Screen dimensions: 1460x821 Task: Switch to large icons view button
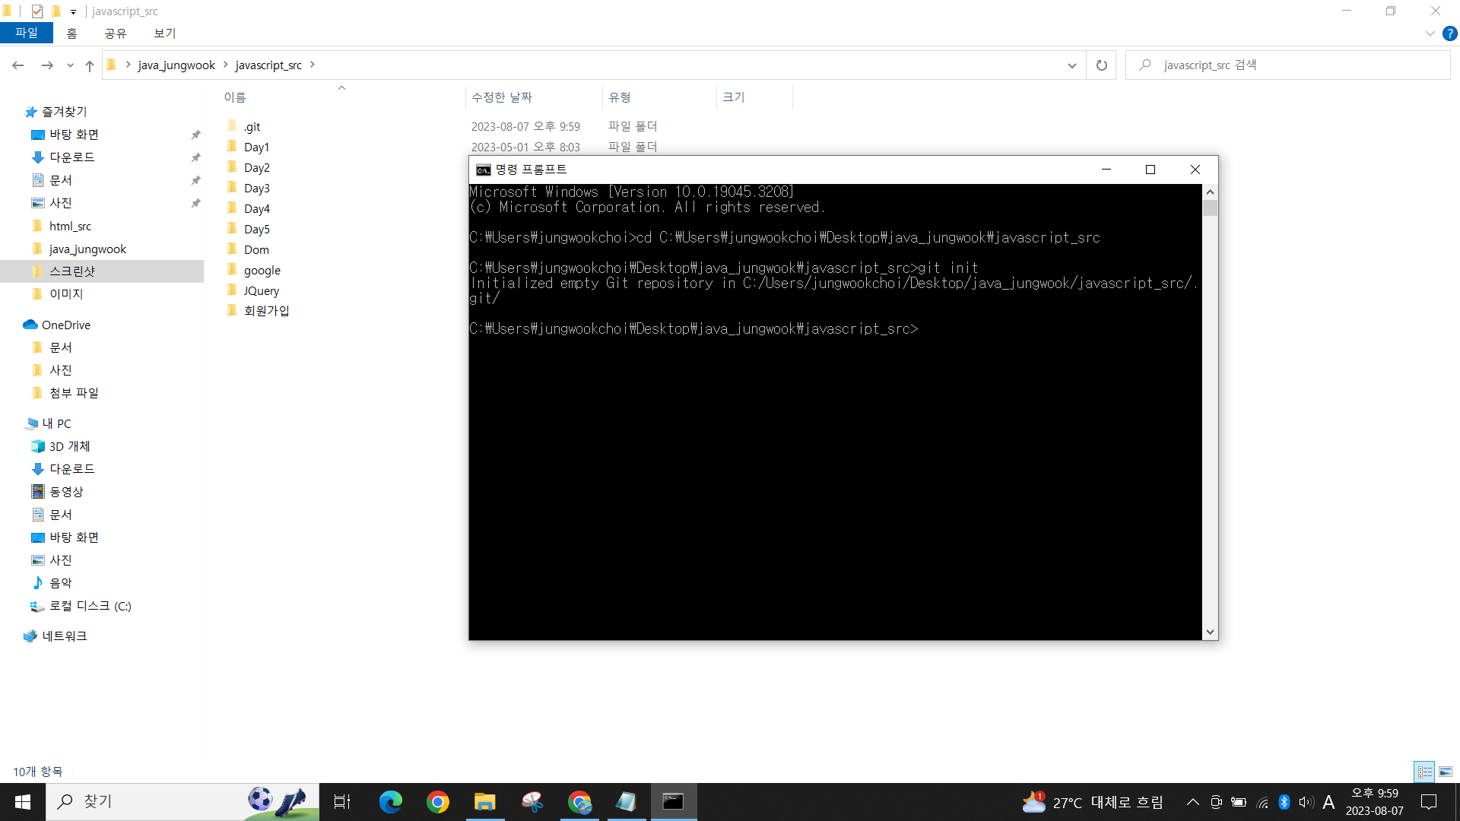tap(1446, 772)
